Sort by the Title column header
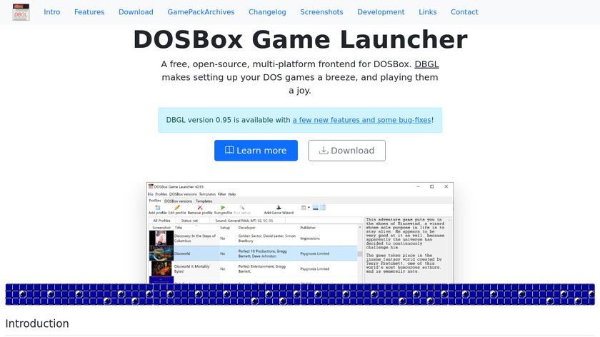Screen dimensions: 600x337 [x=179, y=228]
